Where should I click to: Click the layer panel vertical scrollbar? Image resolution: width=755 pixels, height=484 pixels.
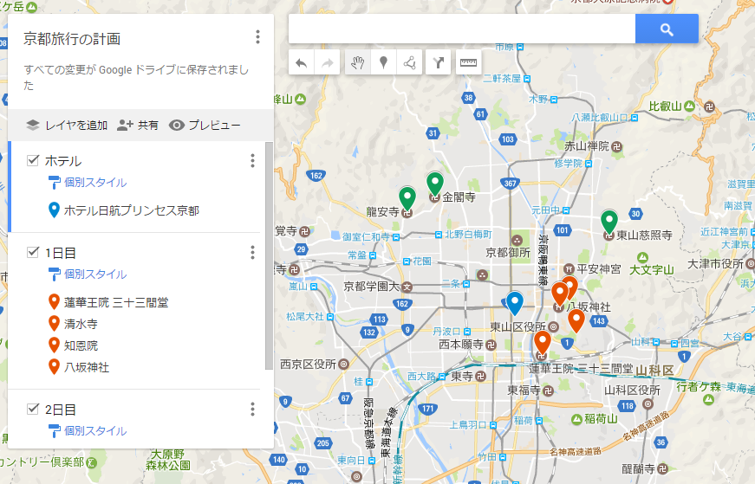270,255
